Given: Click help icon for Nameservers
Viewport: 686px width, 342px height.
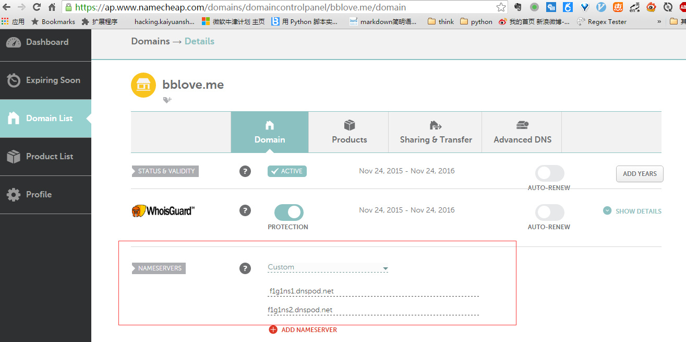Looking at the screenshot, I should click(245, 268).
